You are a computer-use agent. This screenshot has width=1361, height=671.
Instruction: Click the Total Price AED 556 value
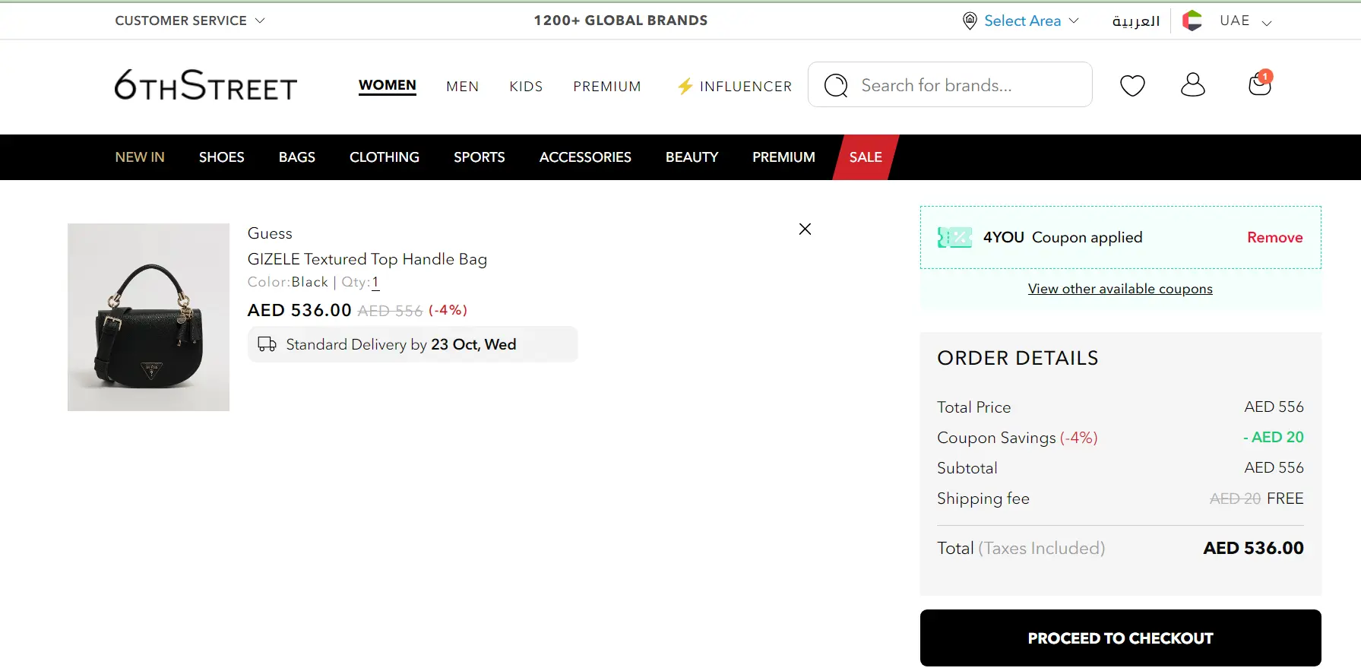point(1274,407)
